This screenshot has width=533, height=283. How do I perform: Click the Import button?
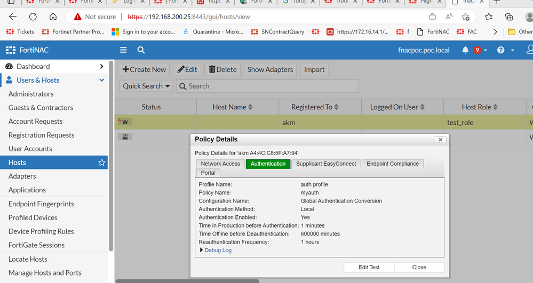pos(314,69)
